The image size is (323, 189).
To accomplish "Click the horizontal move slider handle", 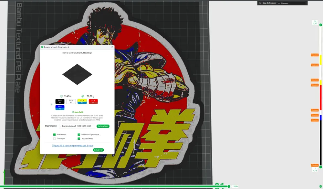I will pyautogui.click(x=229, y=186).
